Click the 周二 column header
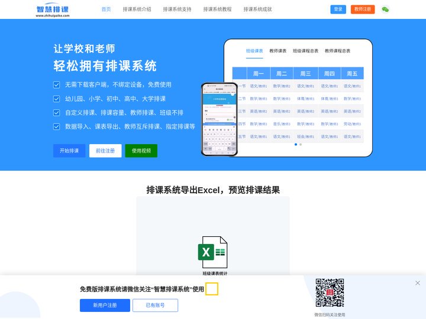This screenshot has width=426, height=319. (x=282, y=73)
